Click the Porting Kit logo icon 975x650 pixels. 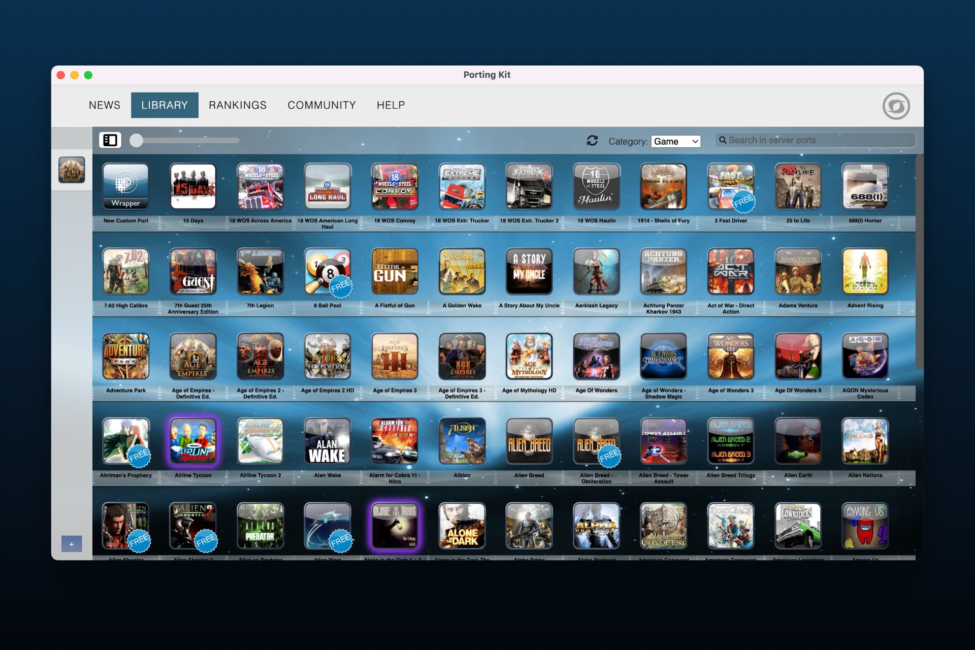click(896, 106)
